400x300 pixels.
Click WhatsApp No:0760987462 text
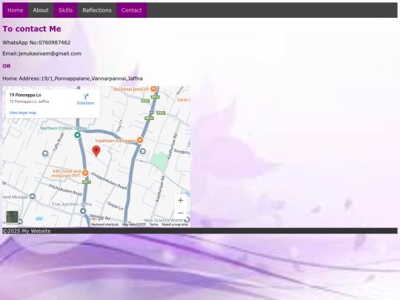[36, 43]
